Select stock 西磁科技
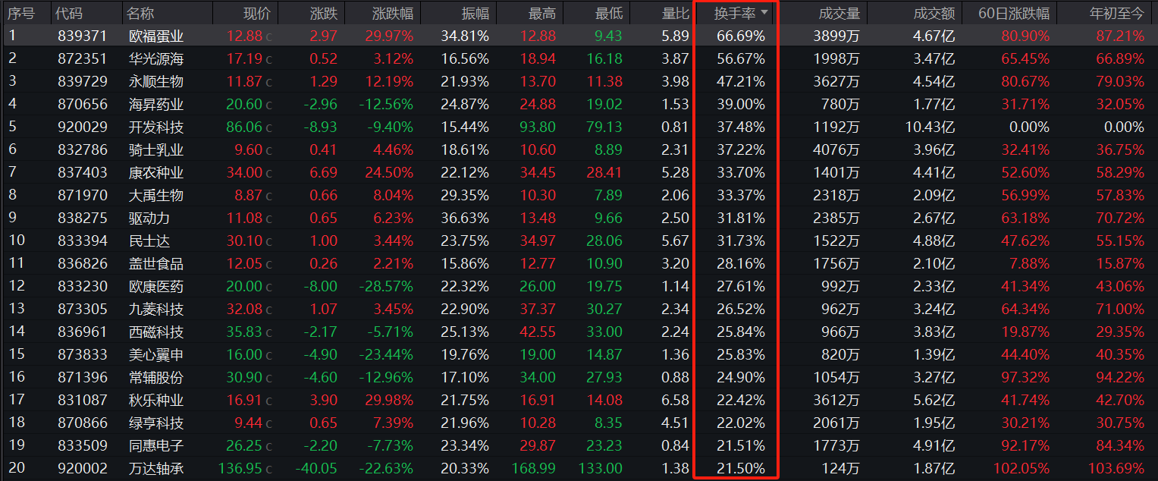The width and height of the screenshot is (1158, 481). pos(156,332)
